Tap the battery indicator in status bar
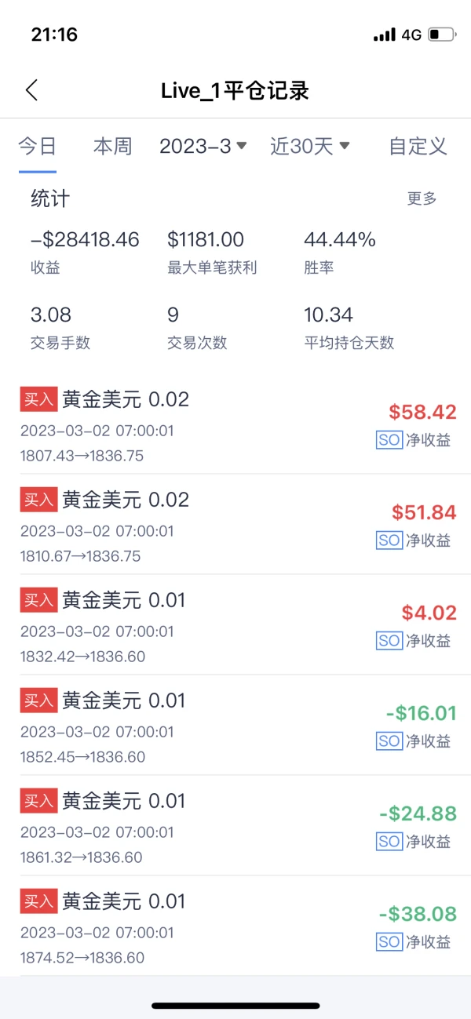 [440, 35]
